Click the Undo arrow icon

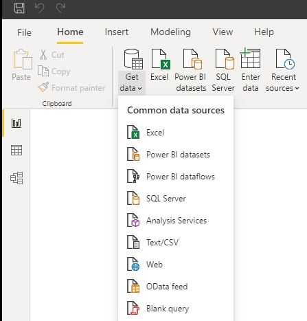(39, 8)
